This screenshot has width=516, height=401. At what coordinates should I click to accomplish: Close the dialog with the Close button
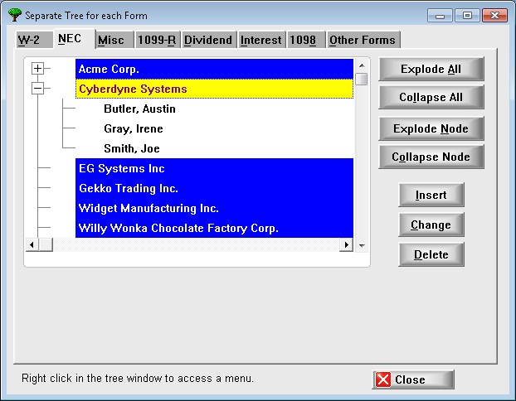pos(413,379)
